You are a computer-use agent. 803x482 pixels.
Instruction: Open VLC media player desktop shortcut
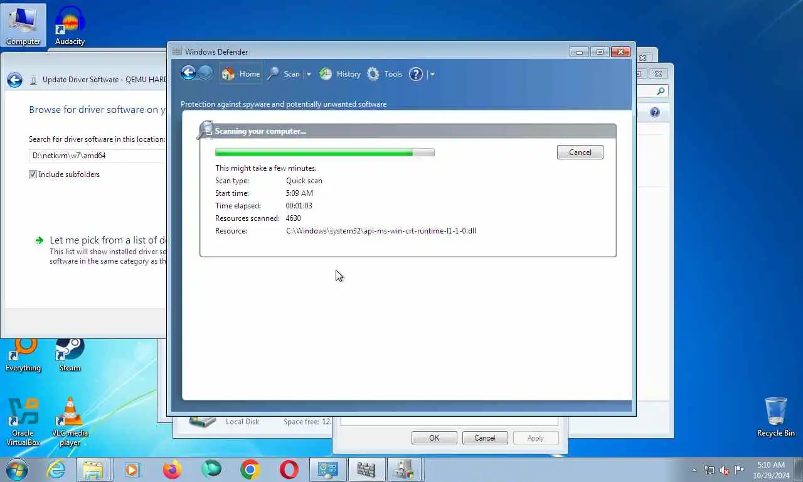[x=70, y=422]
